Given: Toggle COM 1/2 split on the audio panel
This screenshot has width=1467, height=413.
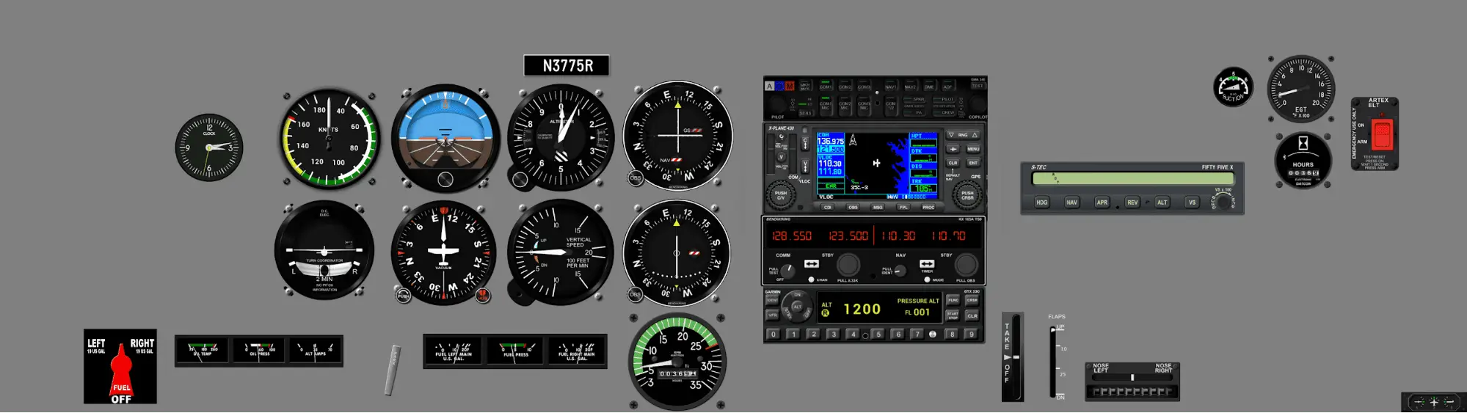Looking at the screenshot, I should coord(891,106).
